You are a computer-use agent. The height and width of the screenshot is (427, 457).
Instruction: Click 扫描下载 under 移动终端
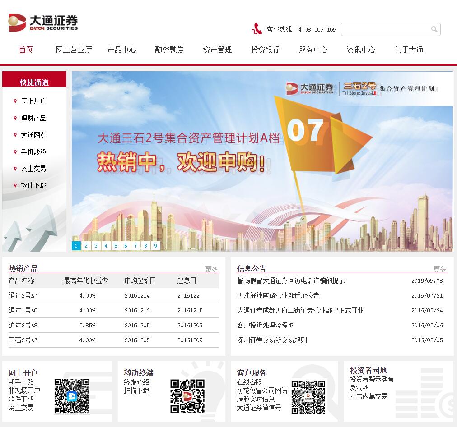137,390
